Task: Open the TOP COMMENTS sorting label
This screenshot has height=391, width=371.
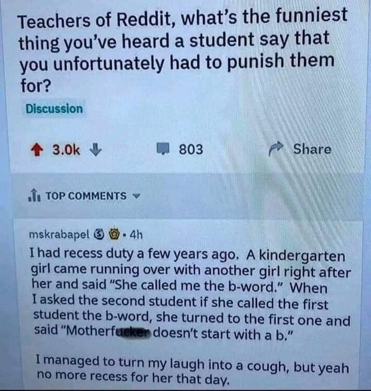Action: [x=87, y=196]
